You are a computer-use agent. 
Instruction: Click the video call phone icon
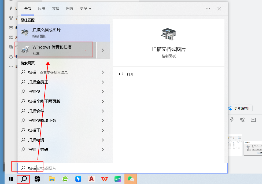(243, 120)
